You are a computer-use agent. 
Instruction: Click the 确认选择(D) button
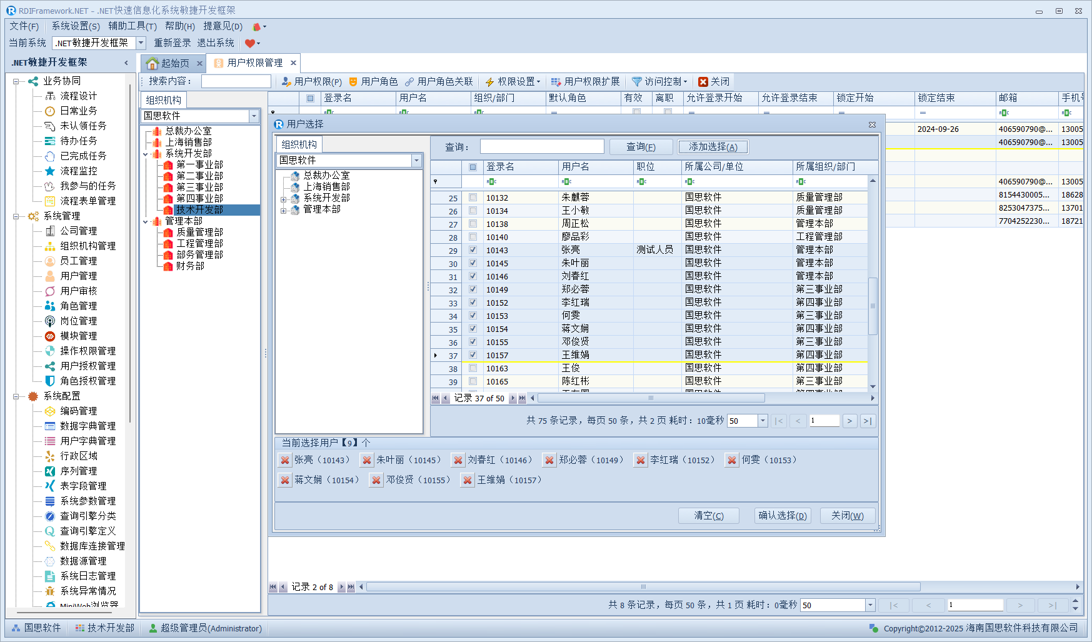pos(782,516)
